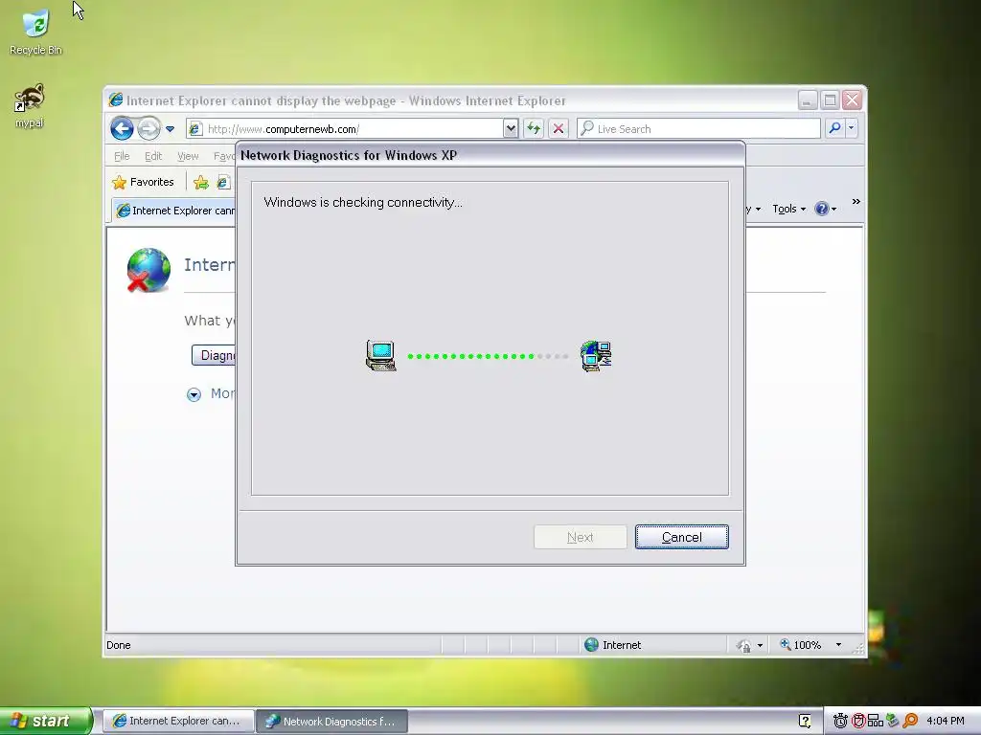This screenshot has height=735, width=981.
Task: Expand the address bar URL history dropdown
Action: 511,129
